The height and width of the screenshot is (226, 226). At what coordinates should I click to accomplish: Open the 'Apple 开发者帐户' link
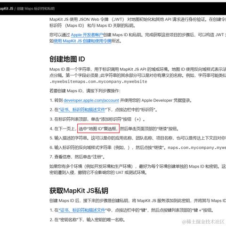tap(87, 35)
